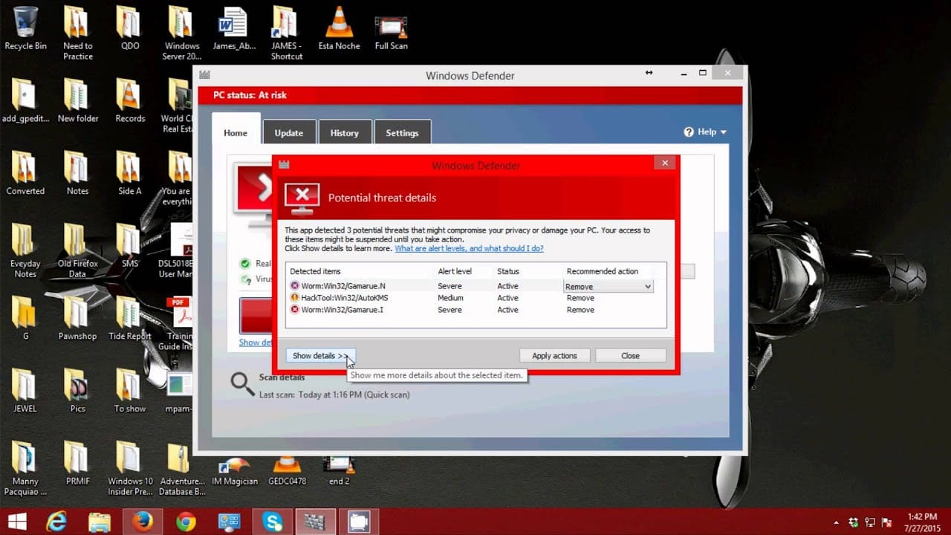Click the Remove action for Gamarue.I
The height and width of the screenshot is (535, 951).
(x=580, y=310)
